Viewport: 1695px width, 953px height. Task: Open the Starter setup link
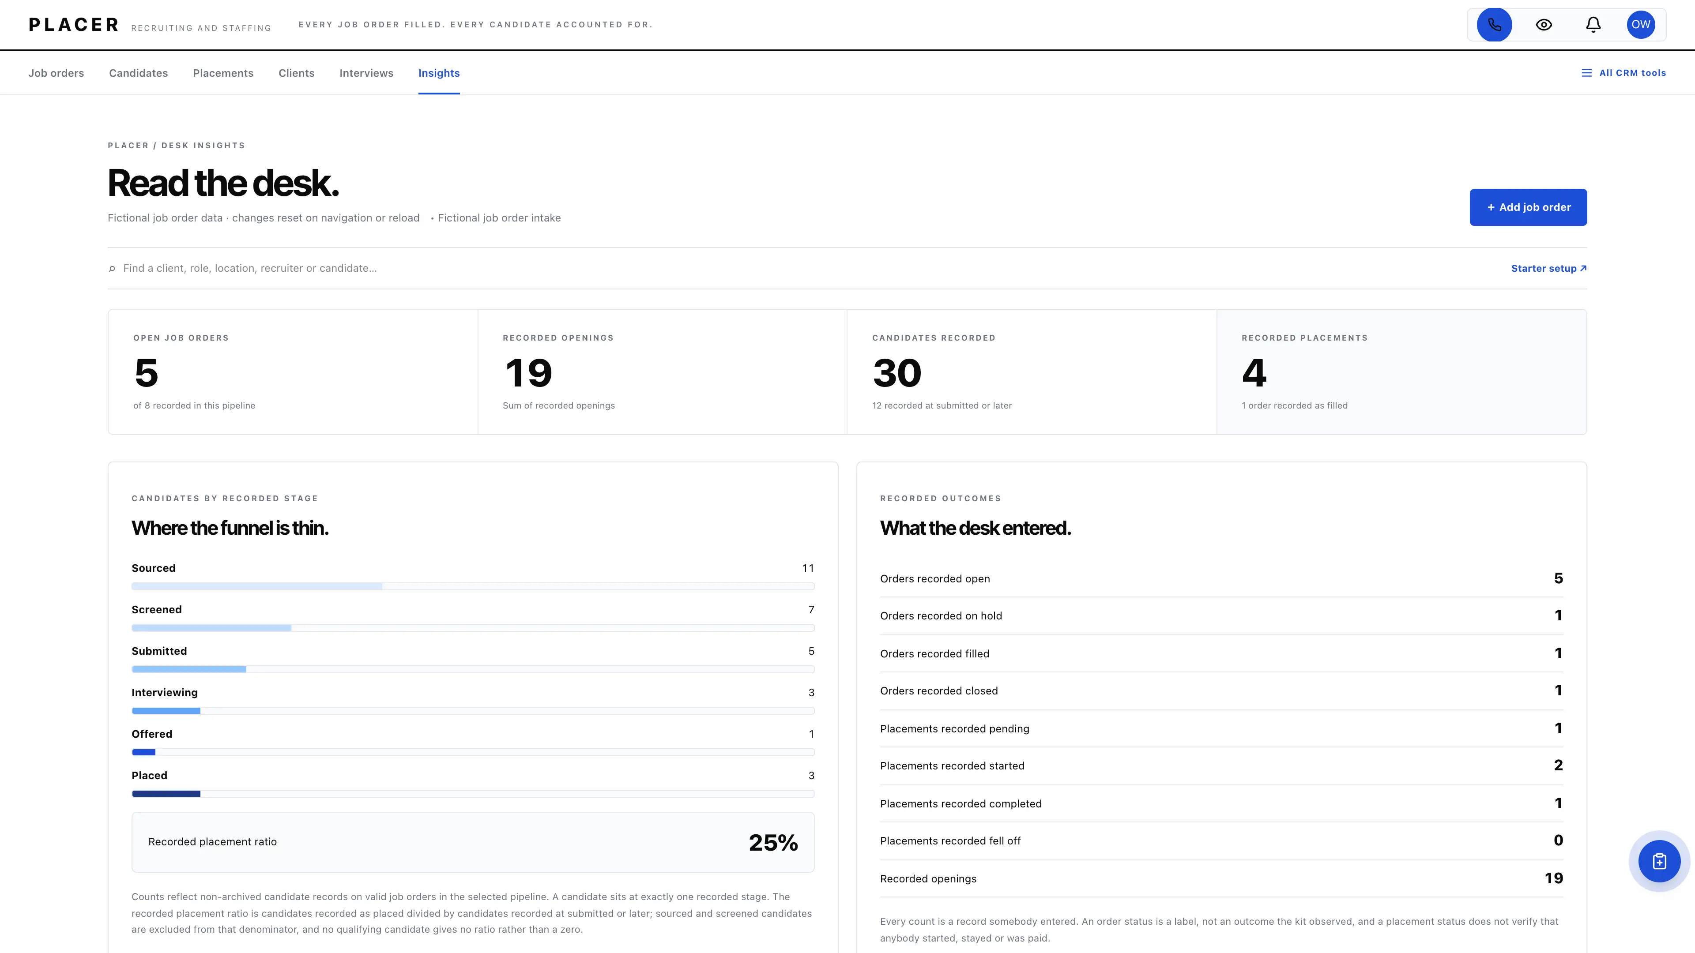pos(1549,268)
